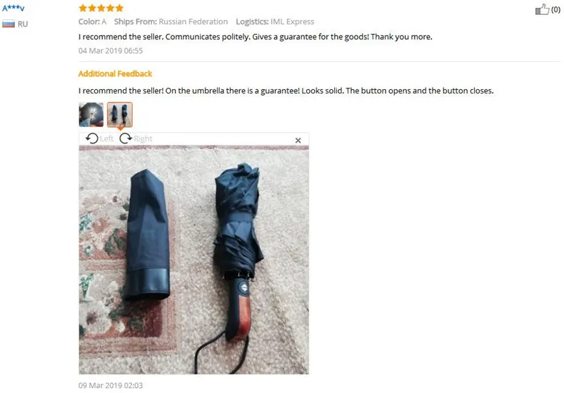This screenshot has height=393, width=564.
Task: Click the Russian flag icon
Action: [9, 24]
